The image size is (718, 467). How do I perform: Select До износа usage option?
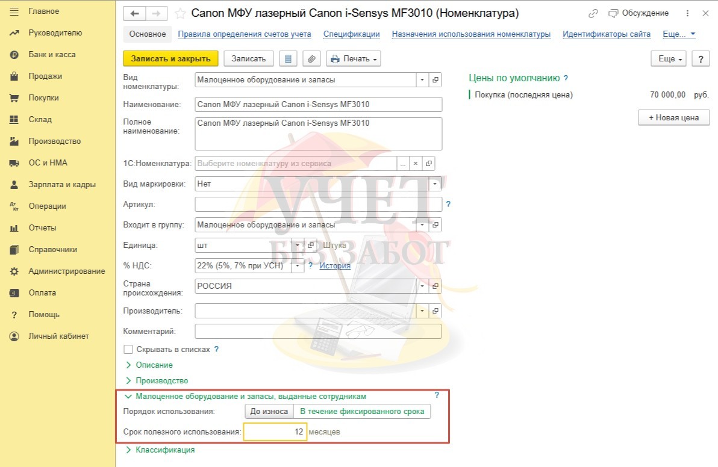[x=269, y=412]
